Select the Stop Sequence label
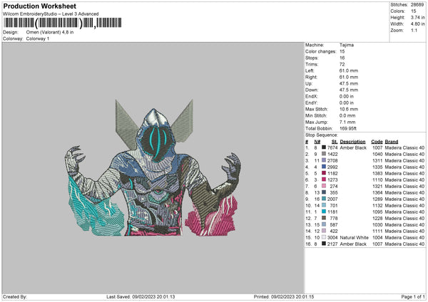The width and height of the screenshot is (428, 302). (x=320, y=134)
